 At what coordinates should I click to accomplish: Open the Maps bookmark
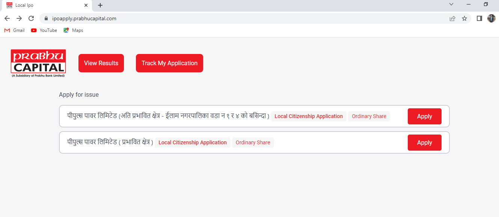coord(73,30)
